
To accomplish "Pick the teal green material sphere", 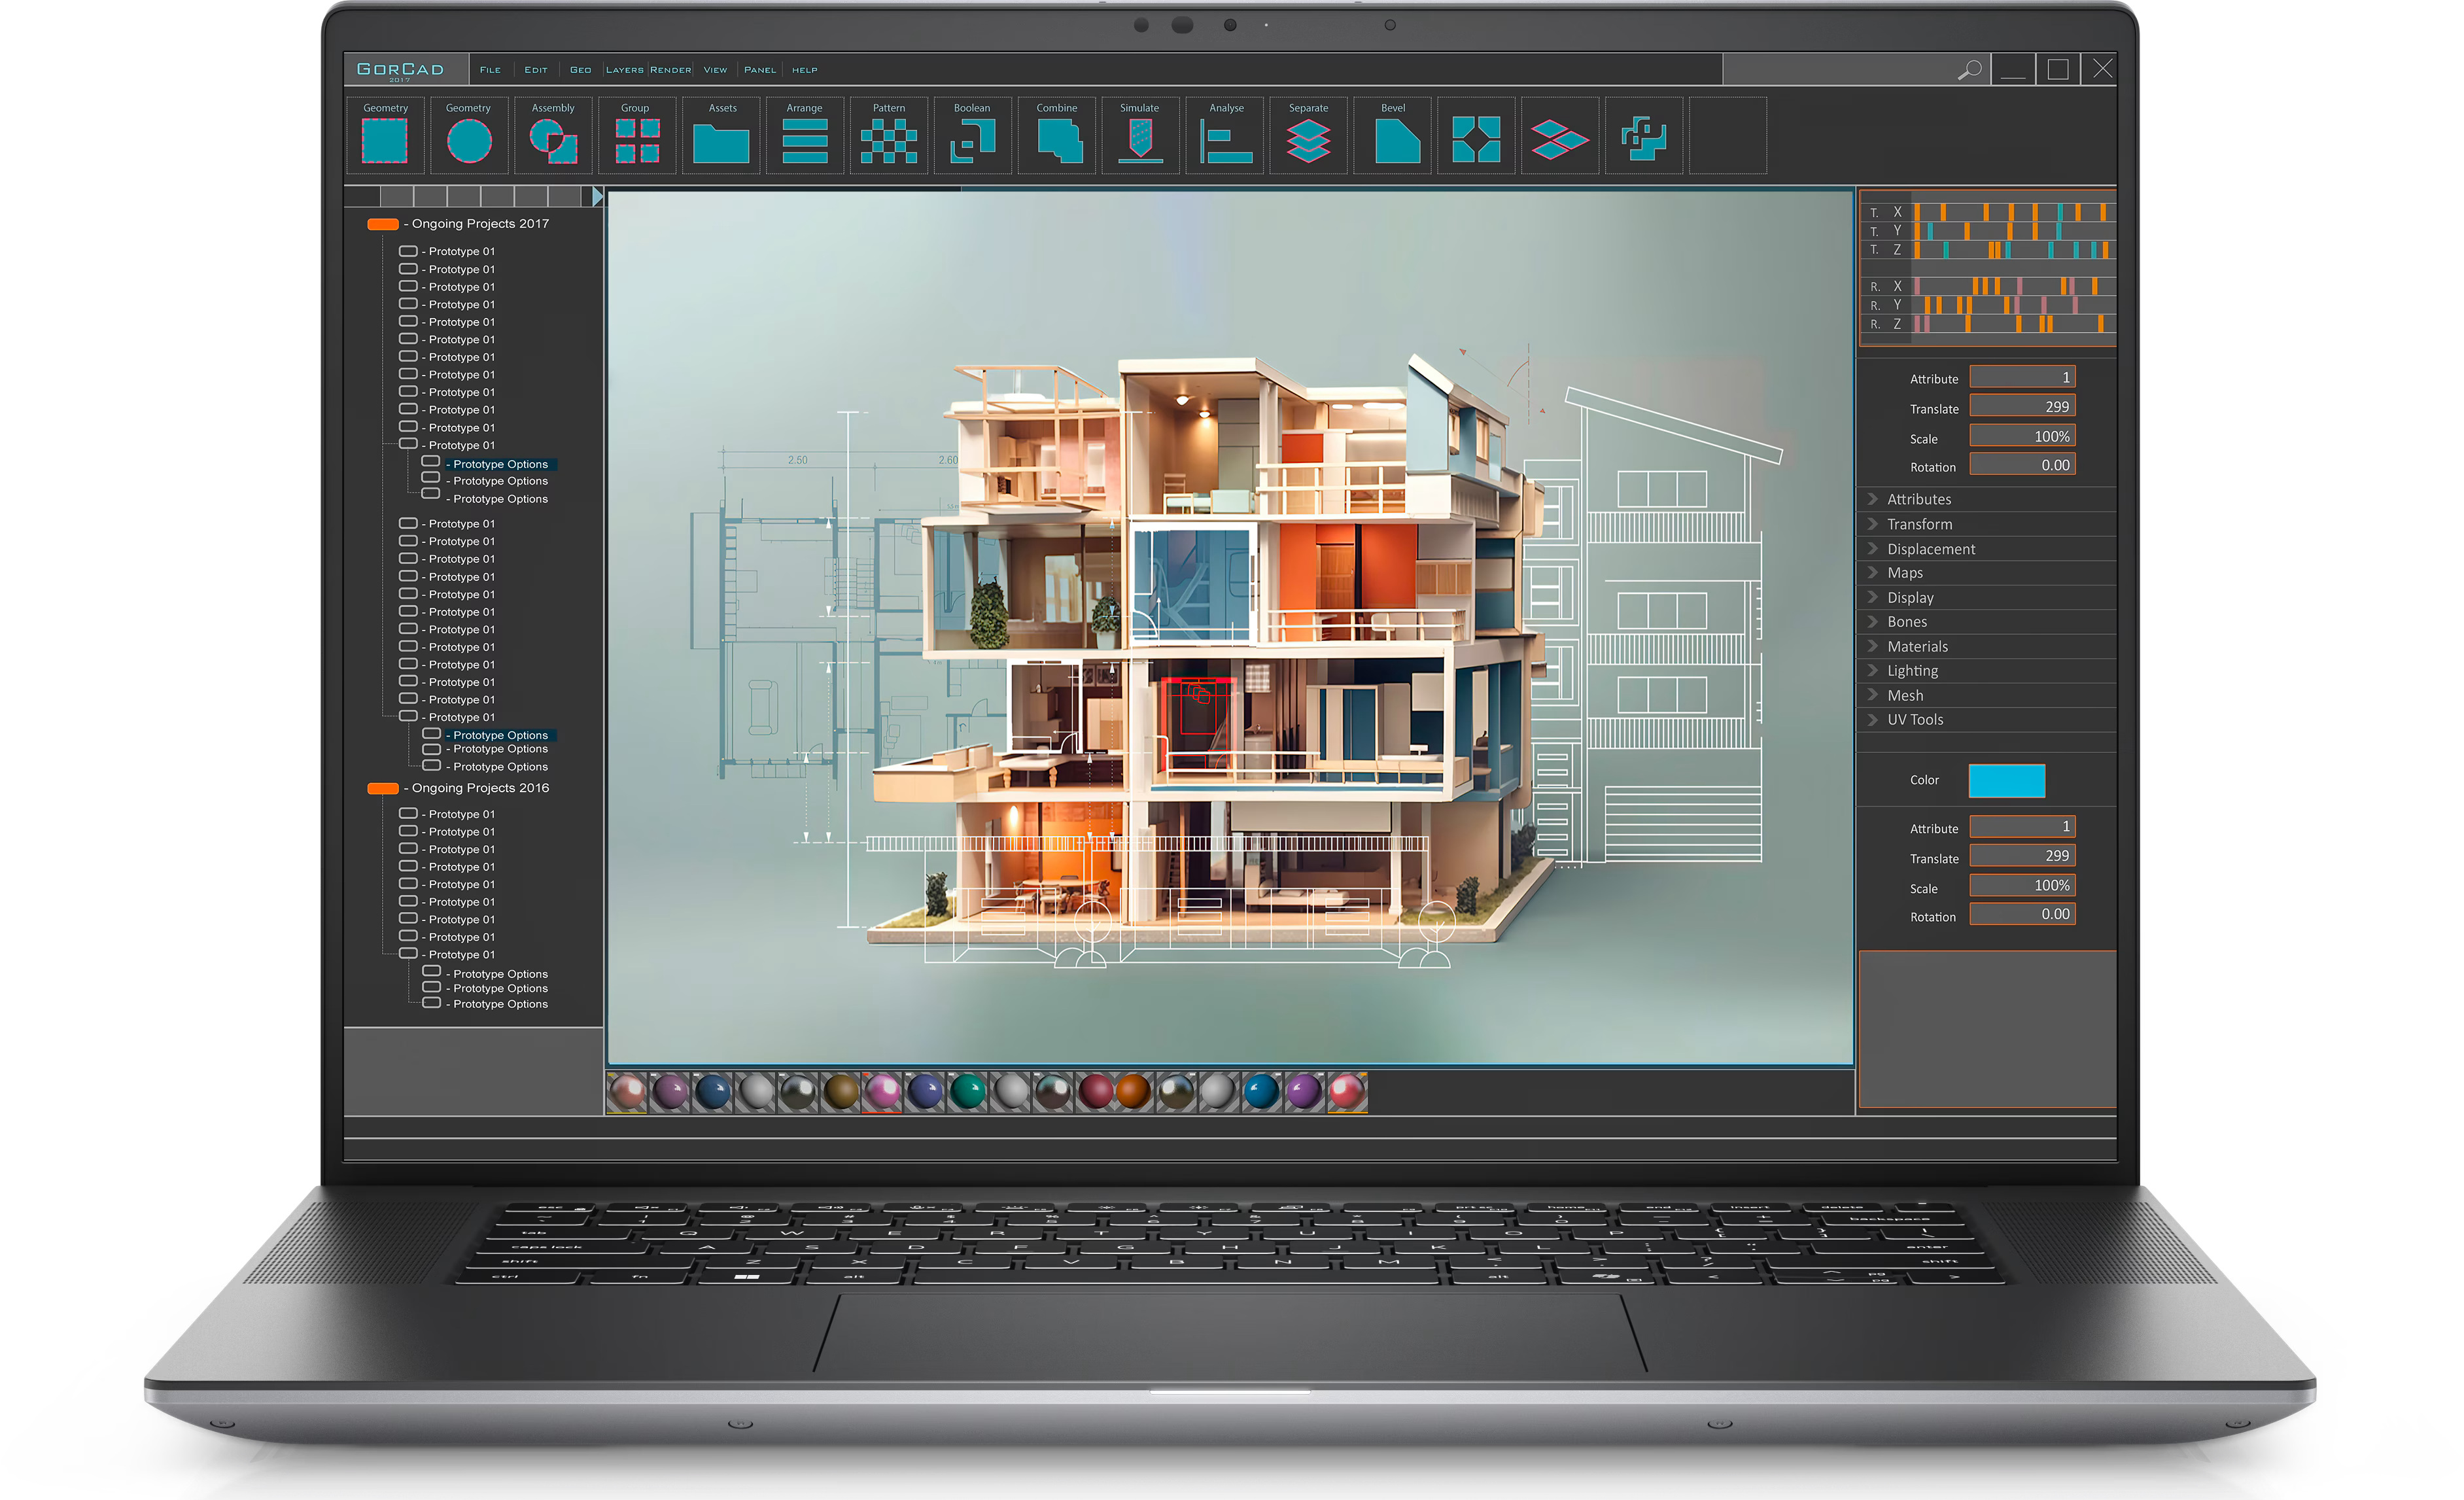I will [967, 1092].
